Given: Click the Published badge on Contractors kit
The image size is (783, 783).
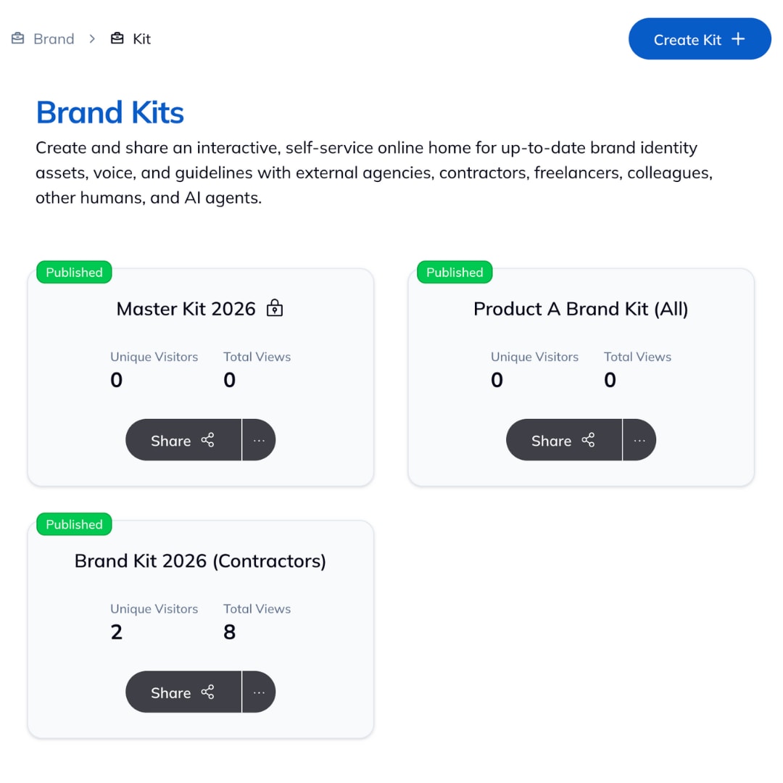Looking at the screenshot, I should pos(73,524).
